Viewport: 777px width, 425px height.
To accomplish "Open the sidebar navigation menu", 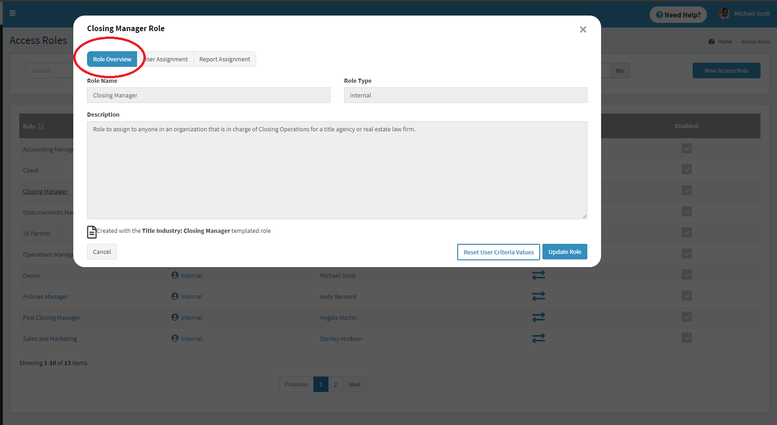I will coord(12,13).
